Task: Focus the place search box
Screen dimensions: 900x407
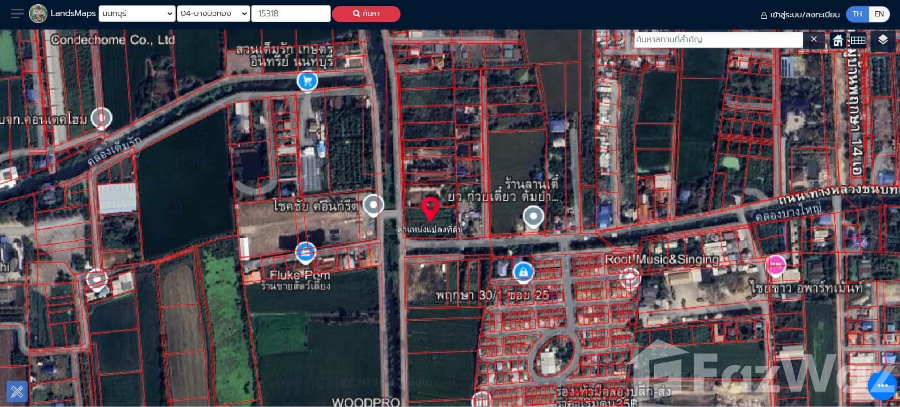Action: 718,40
